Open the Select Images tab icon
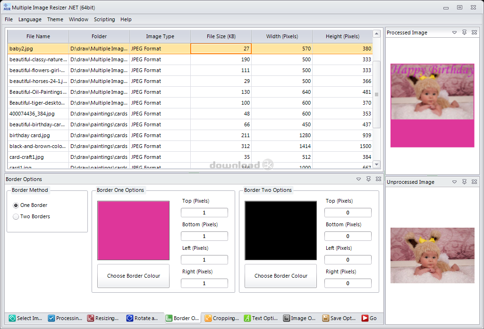Viewport: 484px width, 329px height. [12, 318]
